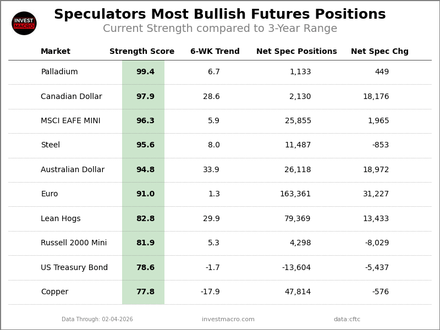Click the Market column header
This screenshot has height=330, width=440.
(56, 52)
